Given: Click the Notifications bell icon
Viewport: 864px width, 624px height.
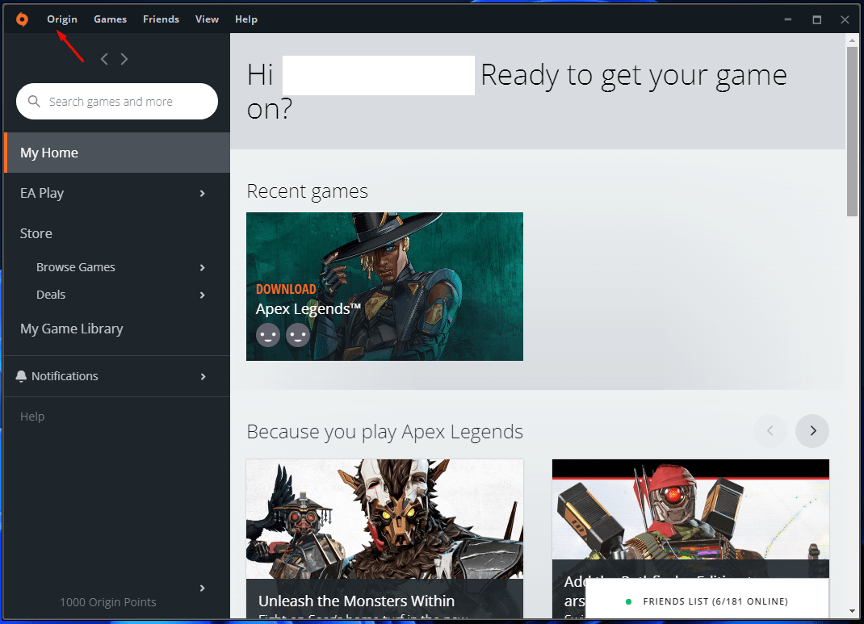Looking at the screenshot, I should coord(21,376).
